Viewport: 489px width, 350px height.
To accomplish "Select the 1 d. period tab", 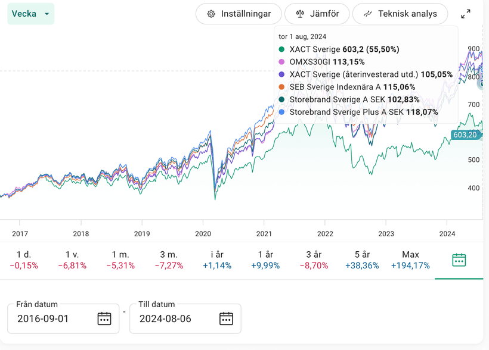I will (x=23, y=260).
